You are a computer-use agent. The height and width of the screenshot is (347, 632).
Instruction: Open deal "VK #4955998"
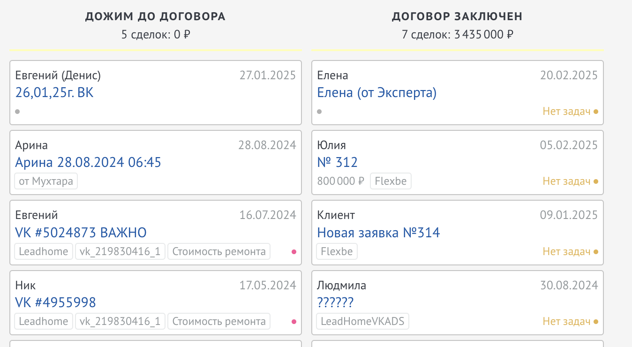55,302
